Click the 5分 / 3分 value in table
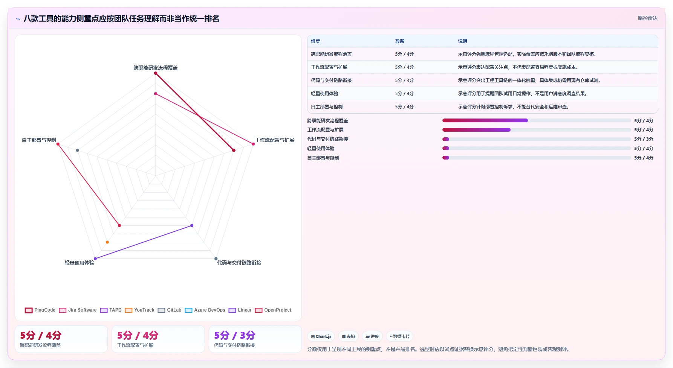The image size is (673, 368). pos(404,81)
